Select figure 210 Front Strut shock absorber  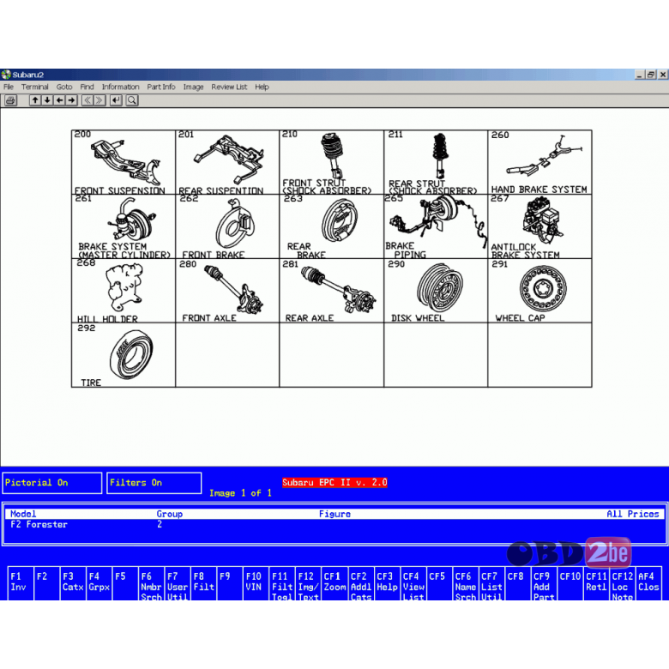coord(332,162)
